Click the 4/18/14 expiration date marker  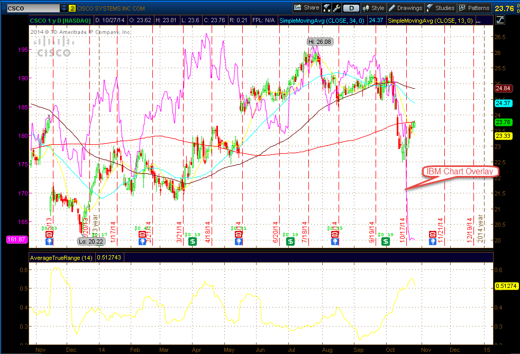tap(208, 232)
